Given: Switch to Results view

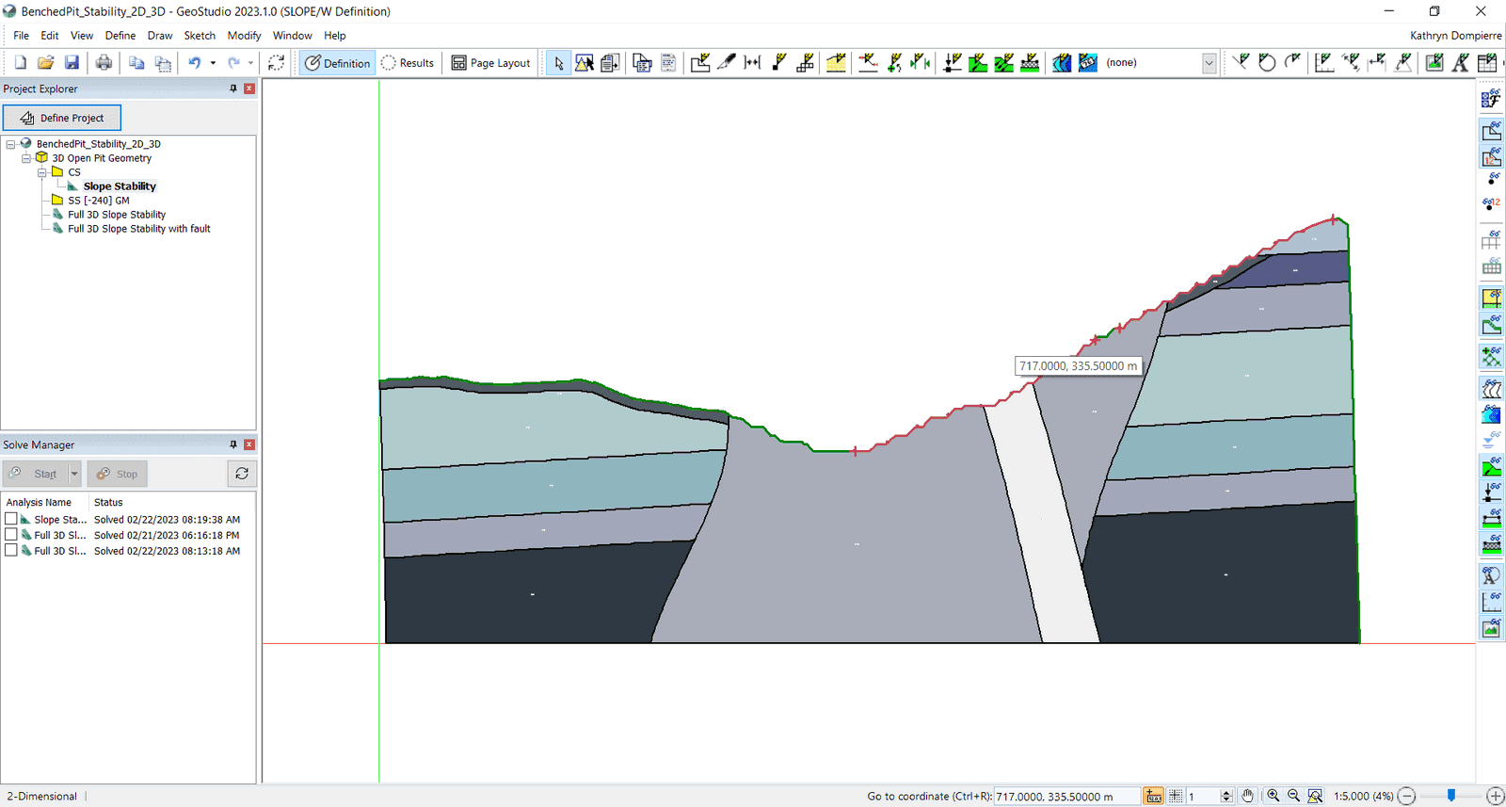Looking at the screenshot, I should 408,63.
